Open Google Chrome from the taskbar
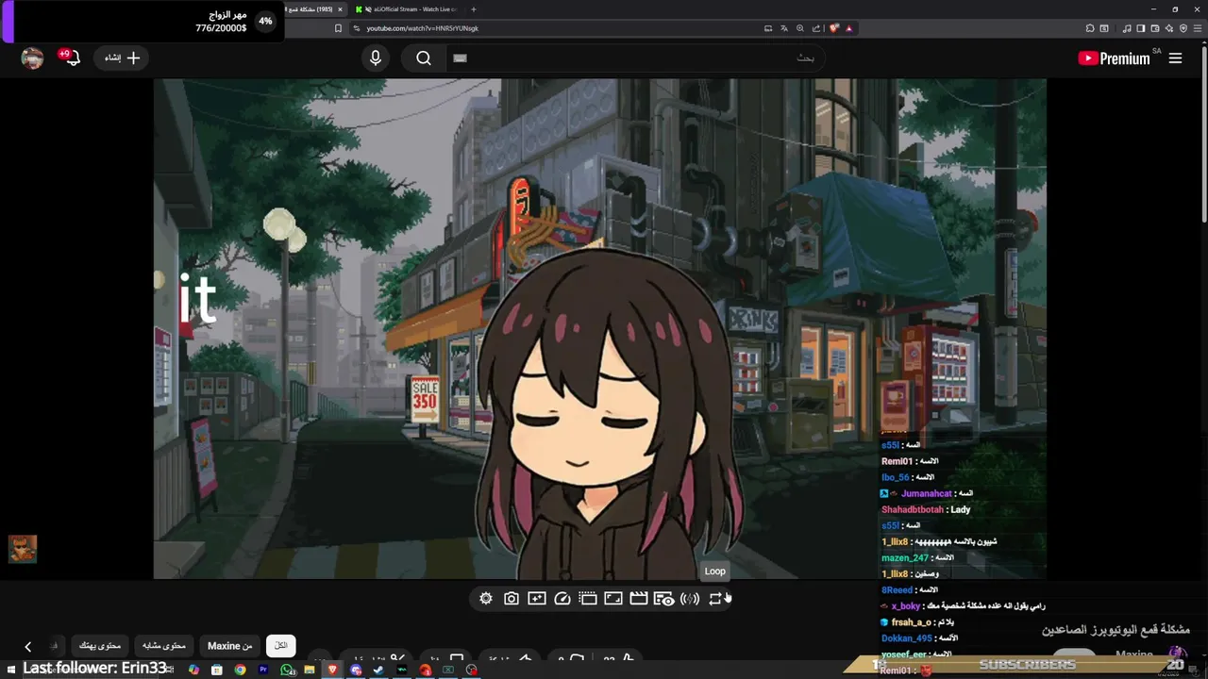Screen dimensions: 1208x679 click(240, 670)
